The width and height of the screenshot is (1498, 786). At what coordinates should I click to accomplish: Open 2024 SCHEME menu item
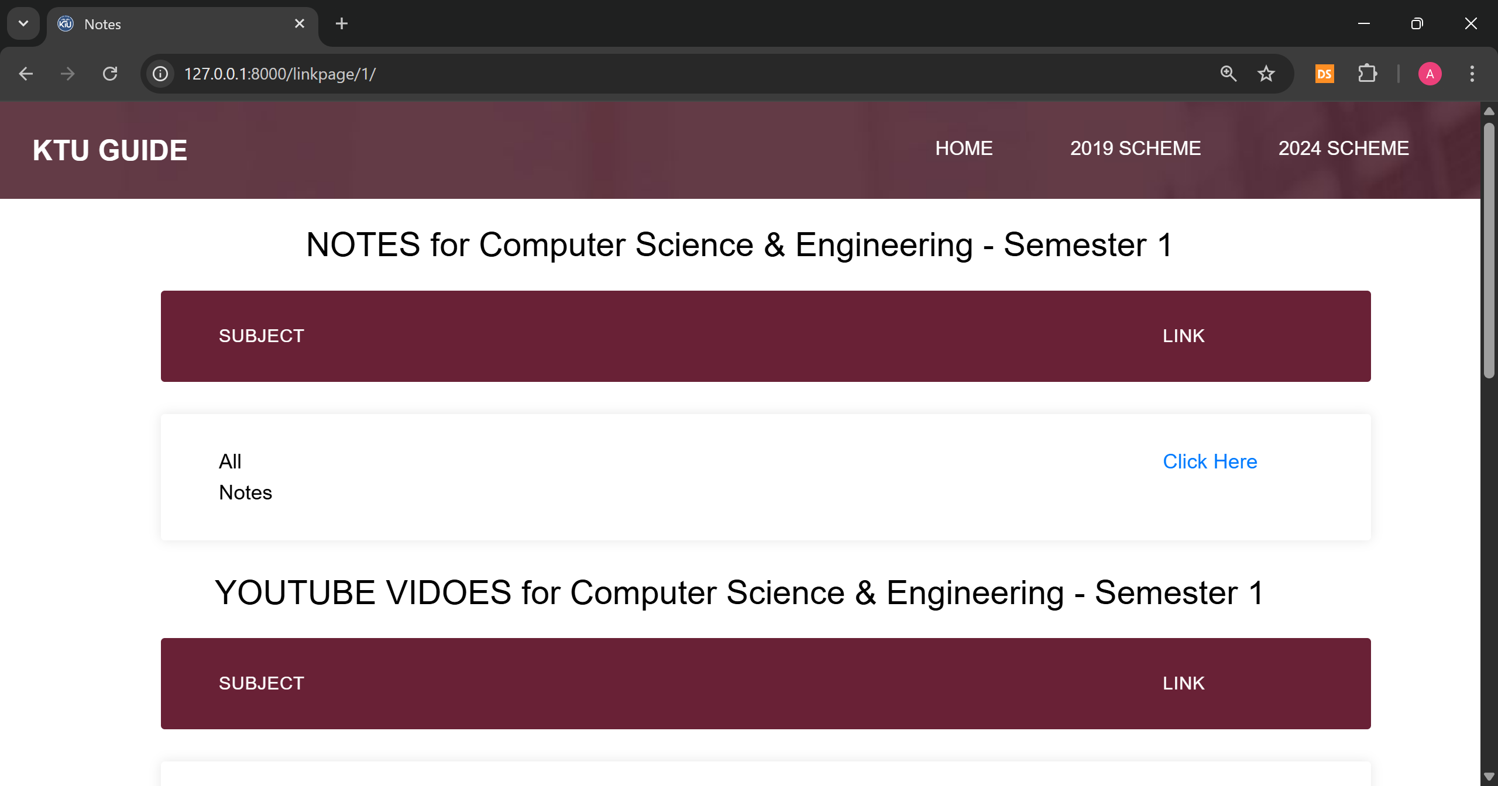(1344, 149)
